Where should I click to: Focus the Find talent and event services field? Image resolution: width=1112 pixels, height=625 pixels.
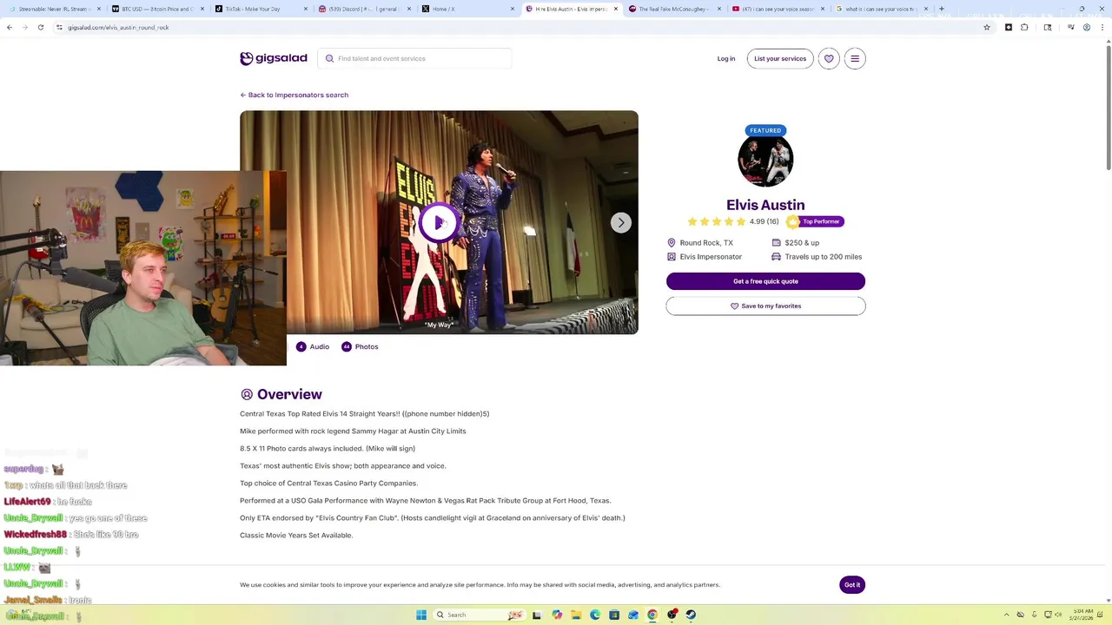(x=414, y=58)
